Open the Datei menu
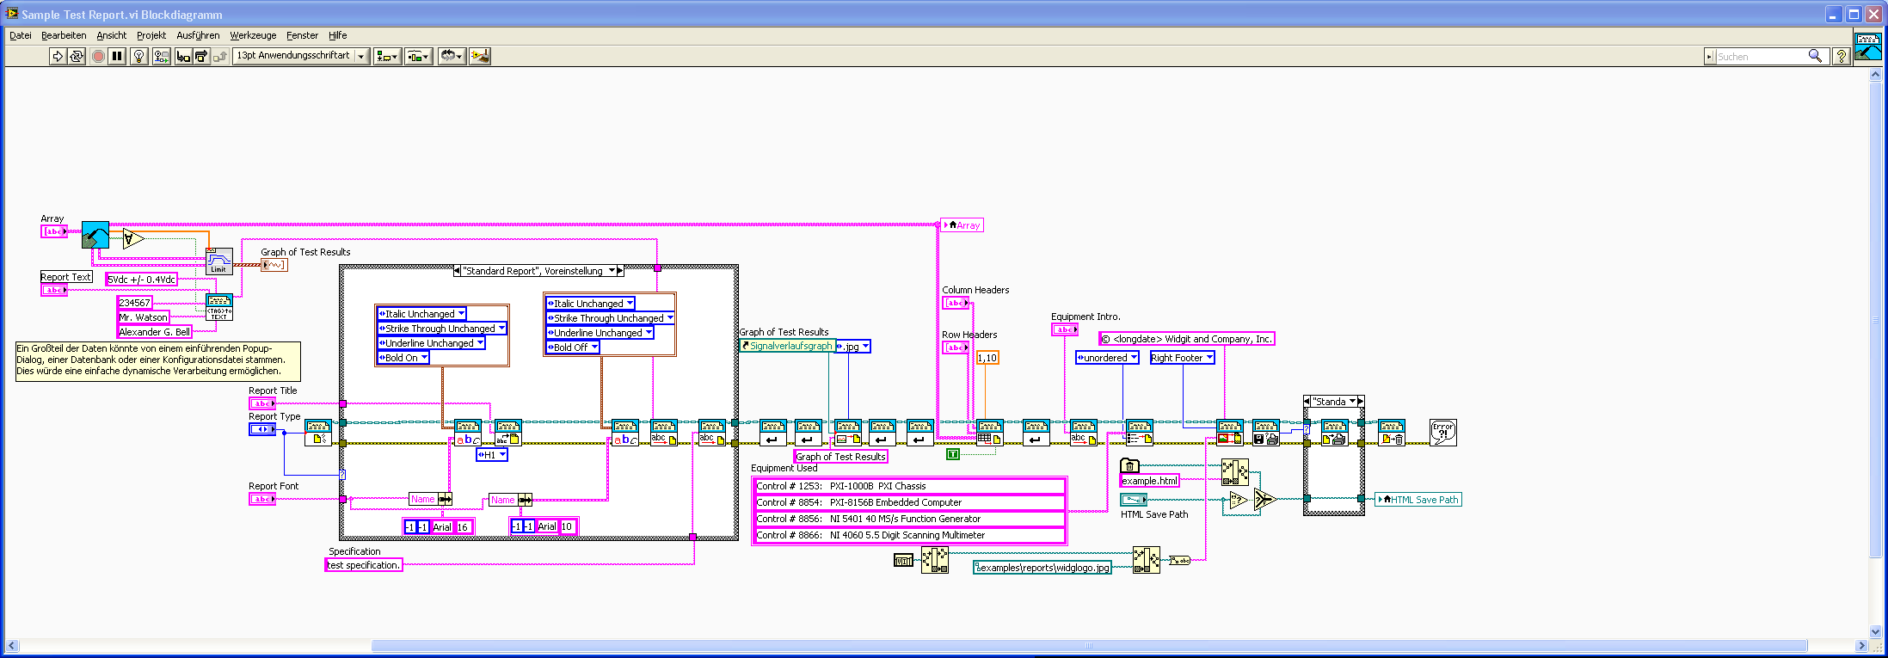This screenshot has height=658, width=1888. point(21,35)
